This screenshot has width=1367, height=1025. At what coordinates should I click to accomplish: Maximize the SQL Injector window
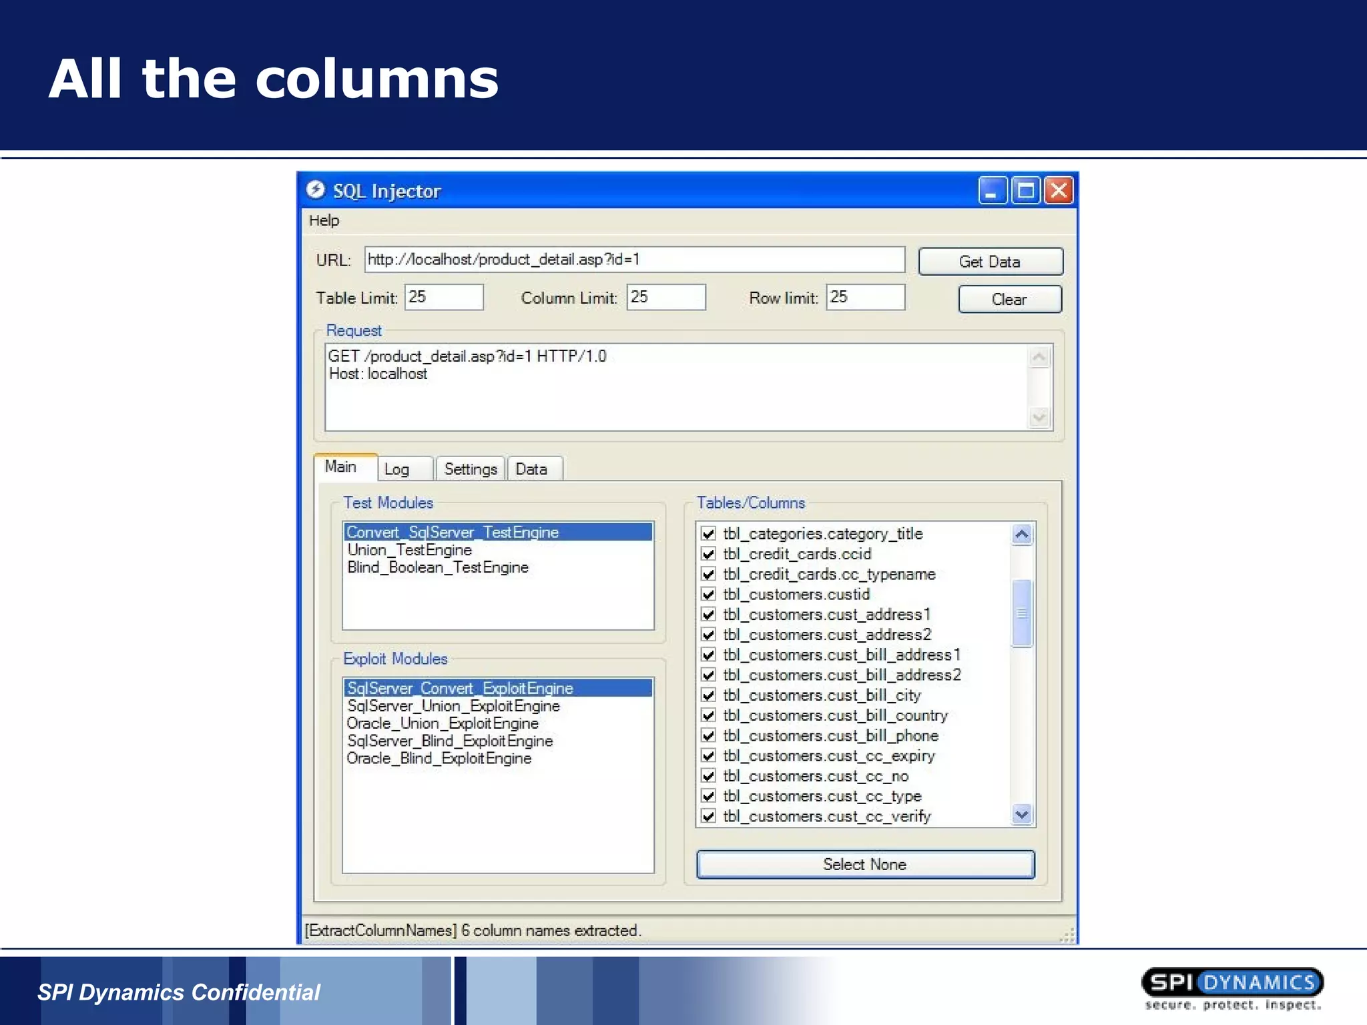click(1026, 191)
